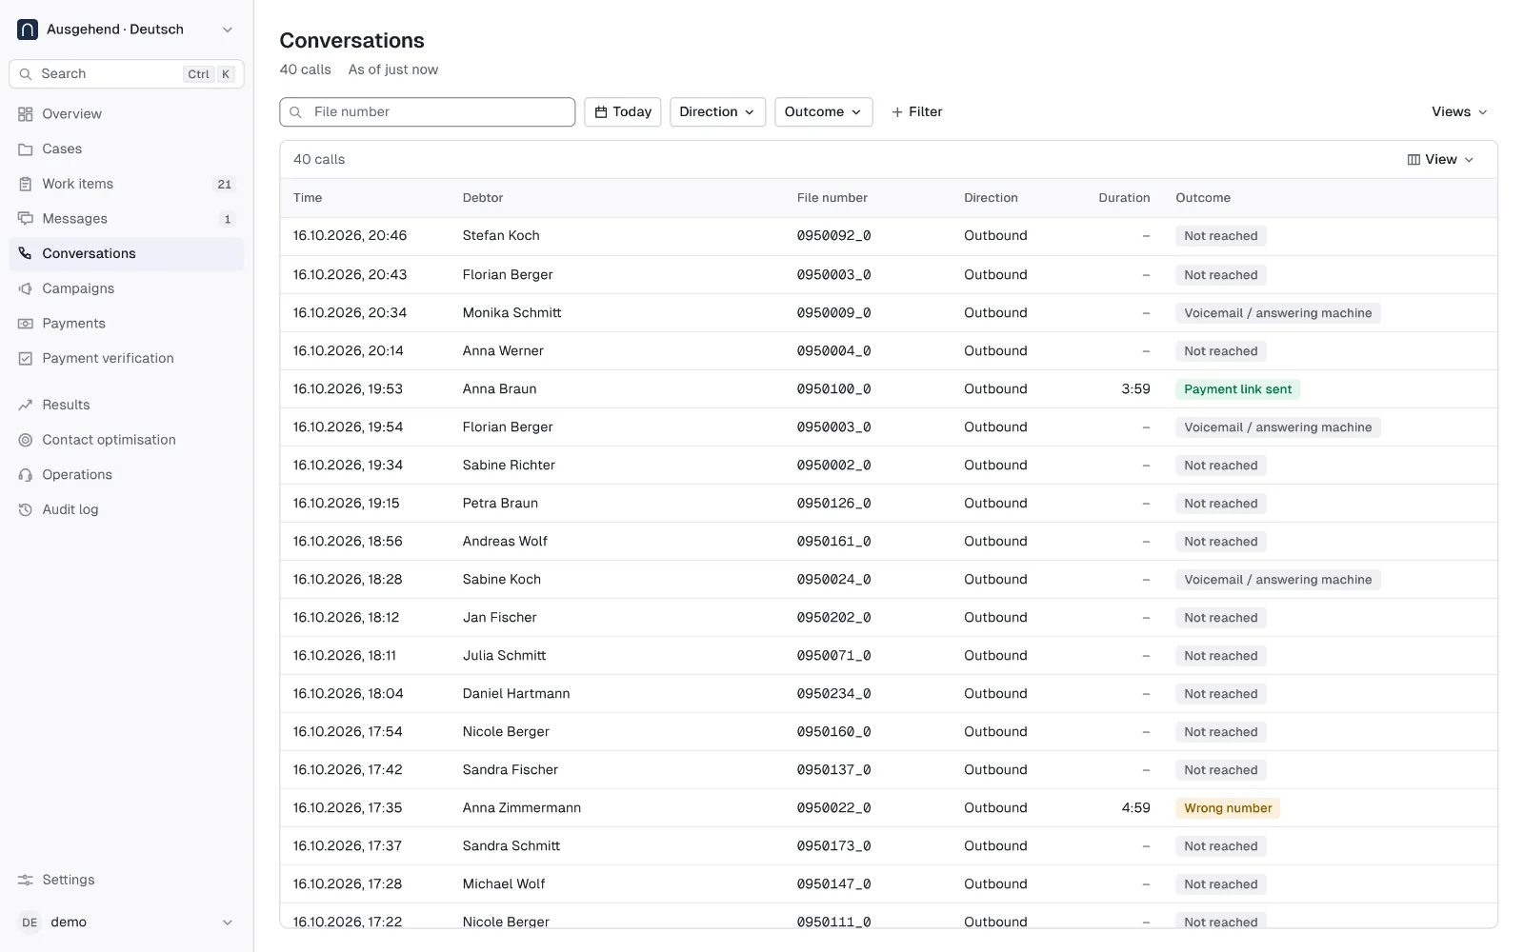Click the Cases folder icon
Image resolution: width=1524 pixels, height=952 pixels.
(26, 149)
